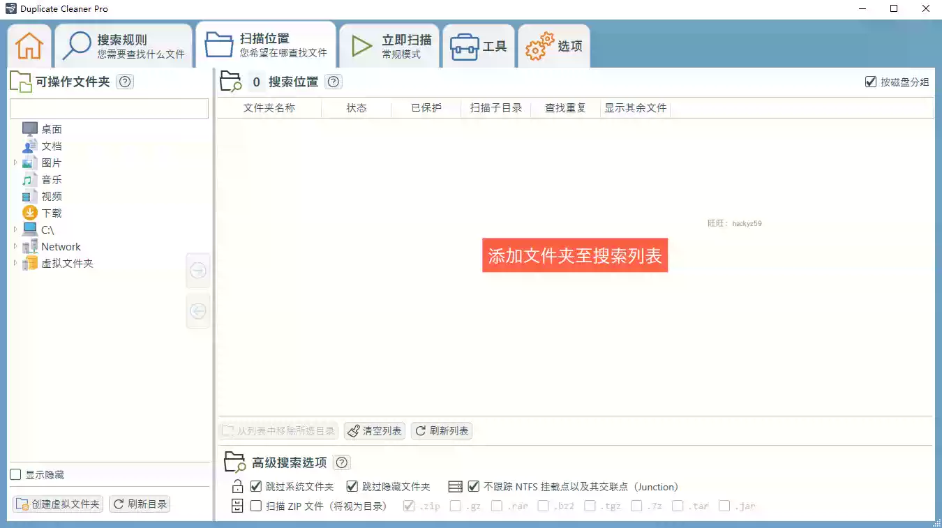Viewport: 942px width, 528px height.
Task: Click the 清空列表 button
Action: point(375,431)
